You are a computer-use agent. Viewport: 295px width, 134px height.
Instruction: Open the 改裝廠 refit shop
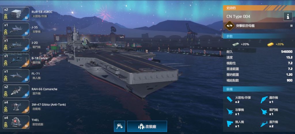point(147,126)
